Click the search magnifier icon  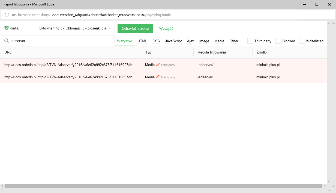[7, 41]
